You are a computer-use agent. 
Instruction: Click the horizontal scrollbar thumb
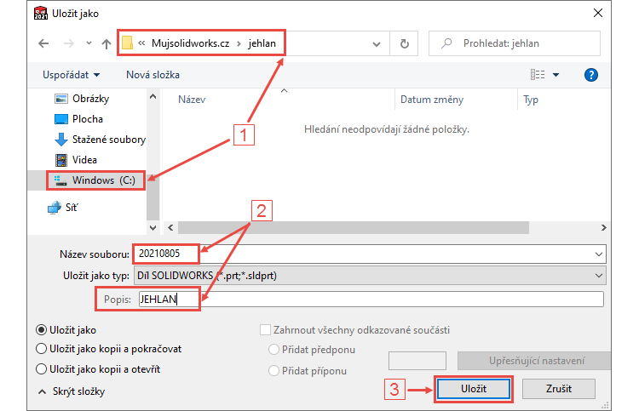point(354,228)
